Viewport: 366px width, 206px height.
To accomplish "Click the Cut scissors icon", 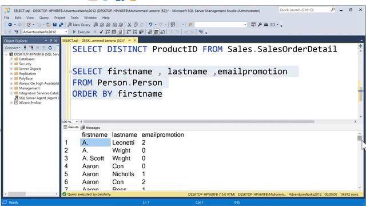I will [x=129, y=25].
